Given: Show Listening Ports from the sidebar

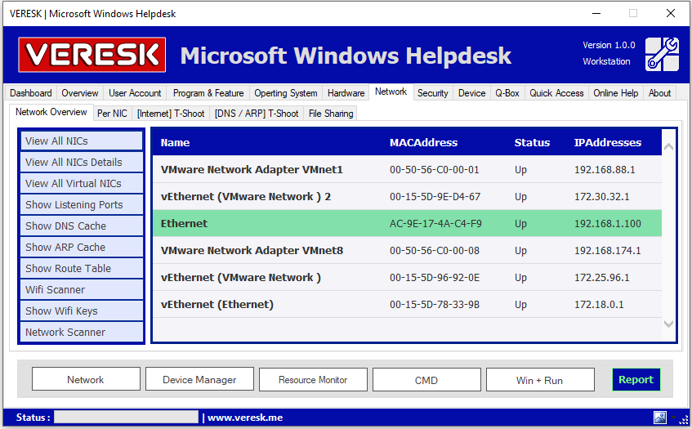Looking at the screenshot, I should pyautogui.click(x=82, y=205).
